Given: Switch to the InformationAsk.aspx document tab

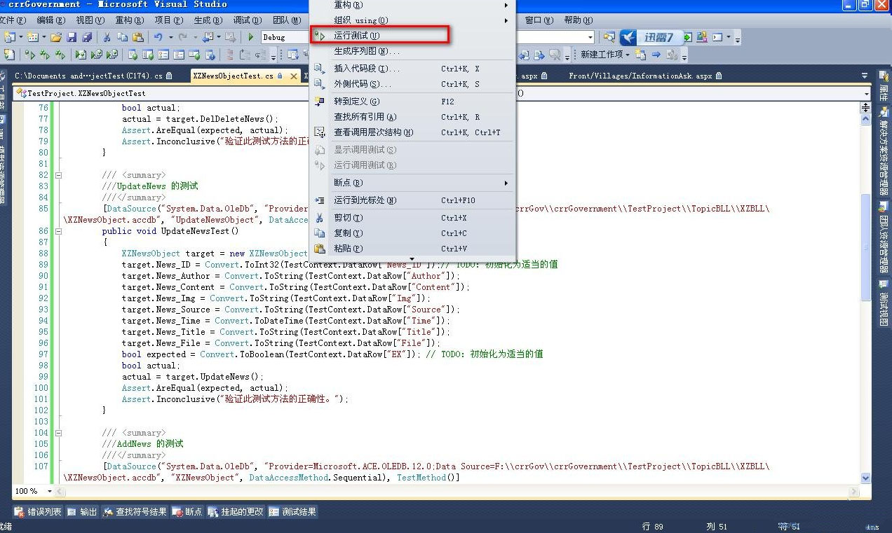Looking at the screenshot, I should click(640, 76).
